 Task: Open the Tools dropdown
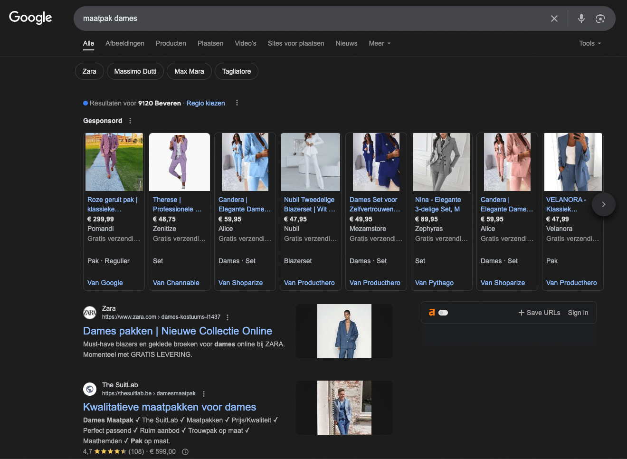tap(590, 43)
